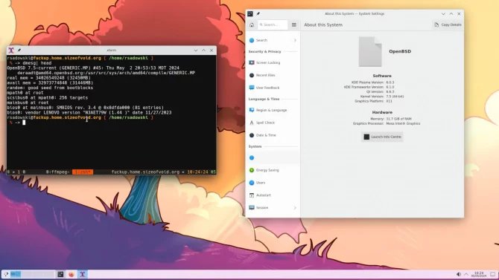Click the Spell Check sidebar icon
The width and height of the screenshot is (499, 280).
tap(252, 123)
